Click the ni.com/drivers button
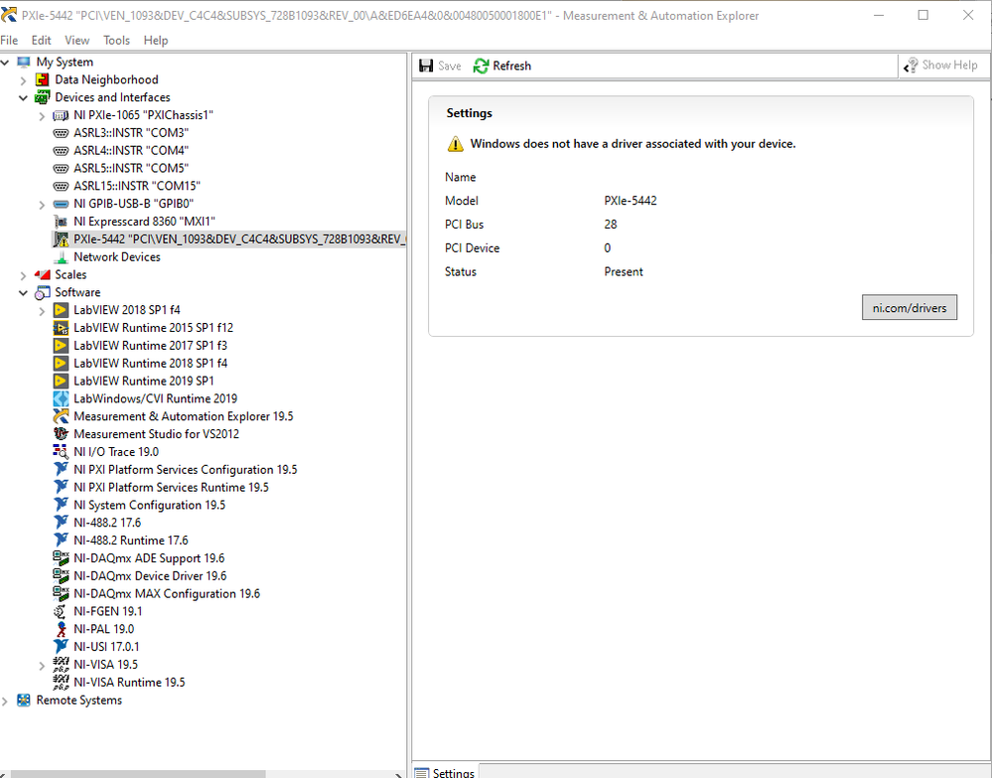 click(910, 308)
